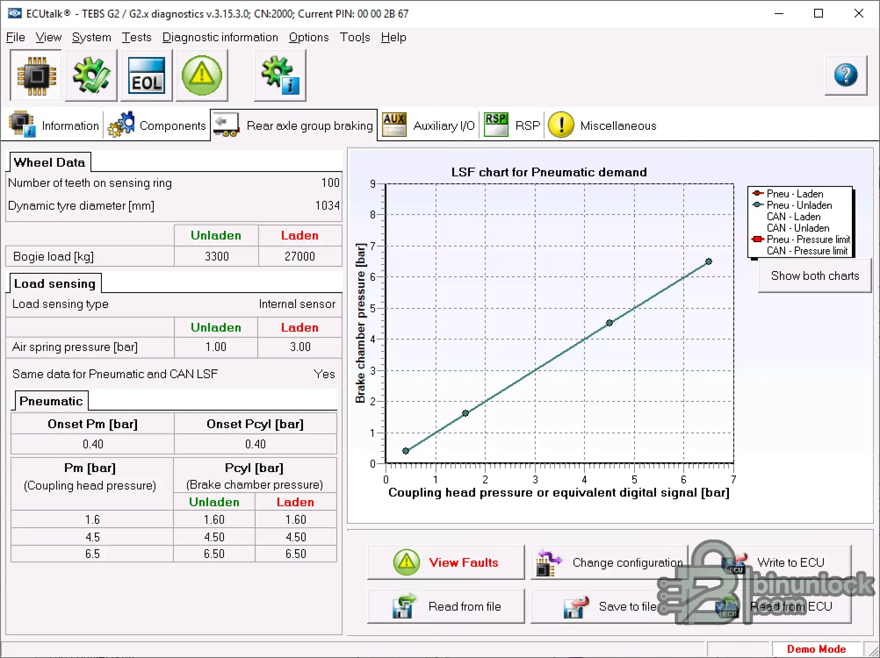
Task: Click the Demo Mode status bar label
Action: [816, 649]
